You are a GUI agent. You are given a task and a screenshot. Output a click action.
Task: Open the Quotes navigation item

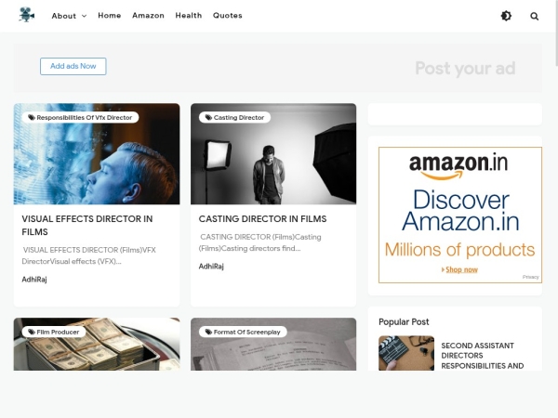[228, 16]
